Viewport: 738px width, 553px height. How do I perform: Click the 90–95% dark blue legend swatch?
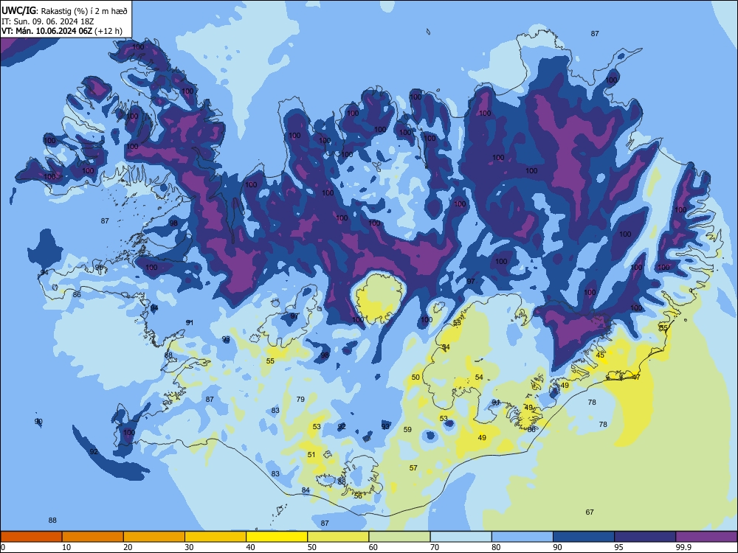(x=584, y=537)
